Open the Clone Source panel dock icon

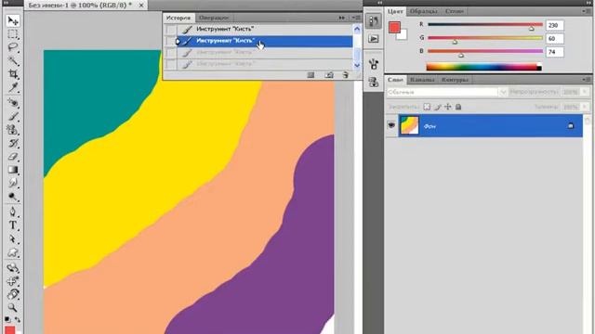pos(374,82)
